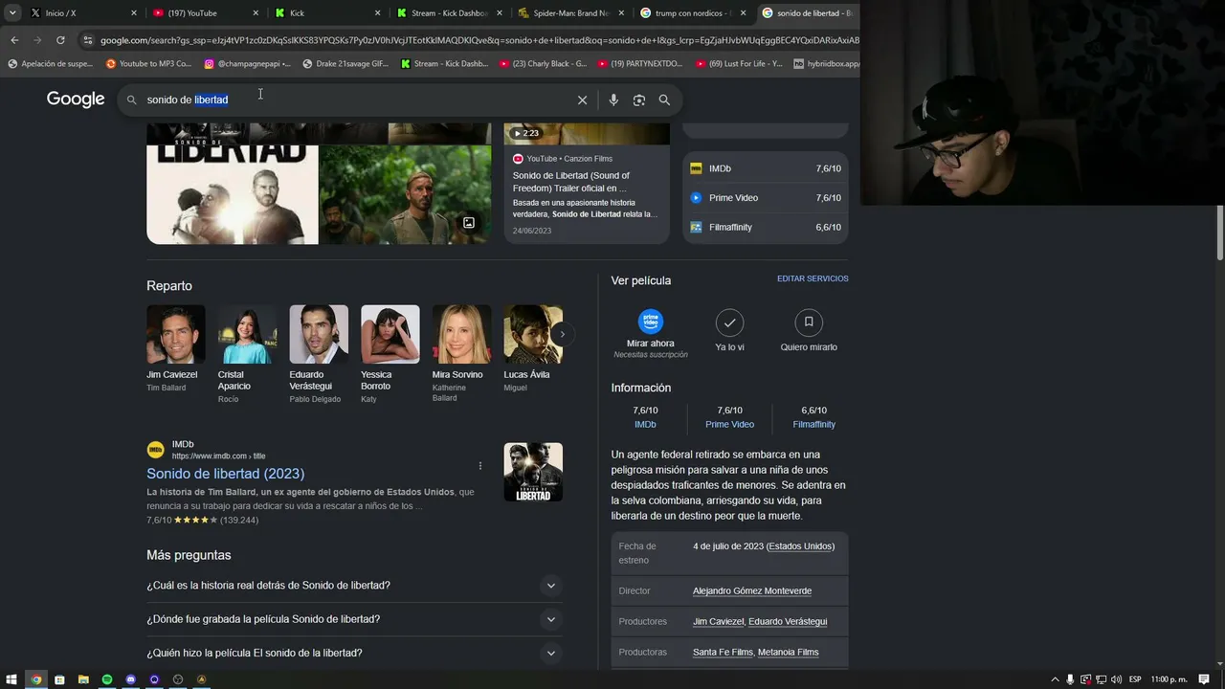The height and width of the screenshot is (689, 1225).
Task: Switch to 'trump con nordicos' tab
Action: pyautogui.click(x=693, y=13)
